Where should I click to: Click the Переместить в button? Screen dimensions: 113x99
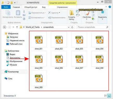(37, 13)
